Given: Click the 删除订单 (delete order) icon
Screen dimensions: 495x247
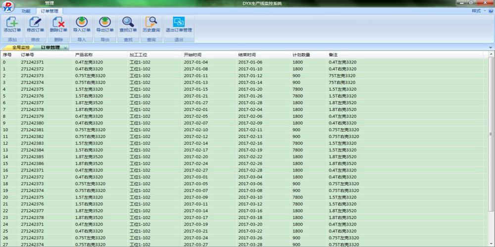Looking at the screenshot, I should coord(58,22).
